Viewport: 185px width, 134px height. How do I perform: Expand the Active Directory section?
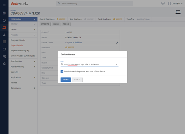[x=23, y=67]
